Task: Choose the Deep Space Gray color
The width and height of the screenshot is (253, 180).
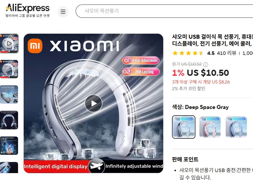Action: tap(184, 127)
